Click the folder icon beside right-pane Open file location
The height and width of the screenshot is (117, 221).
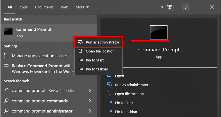pyautogui.click(x=110, y=94)
